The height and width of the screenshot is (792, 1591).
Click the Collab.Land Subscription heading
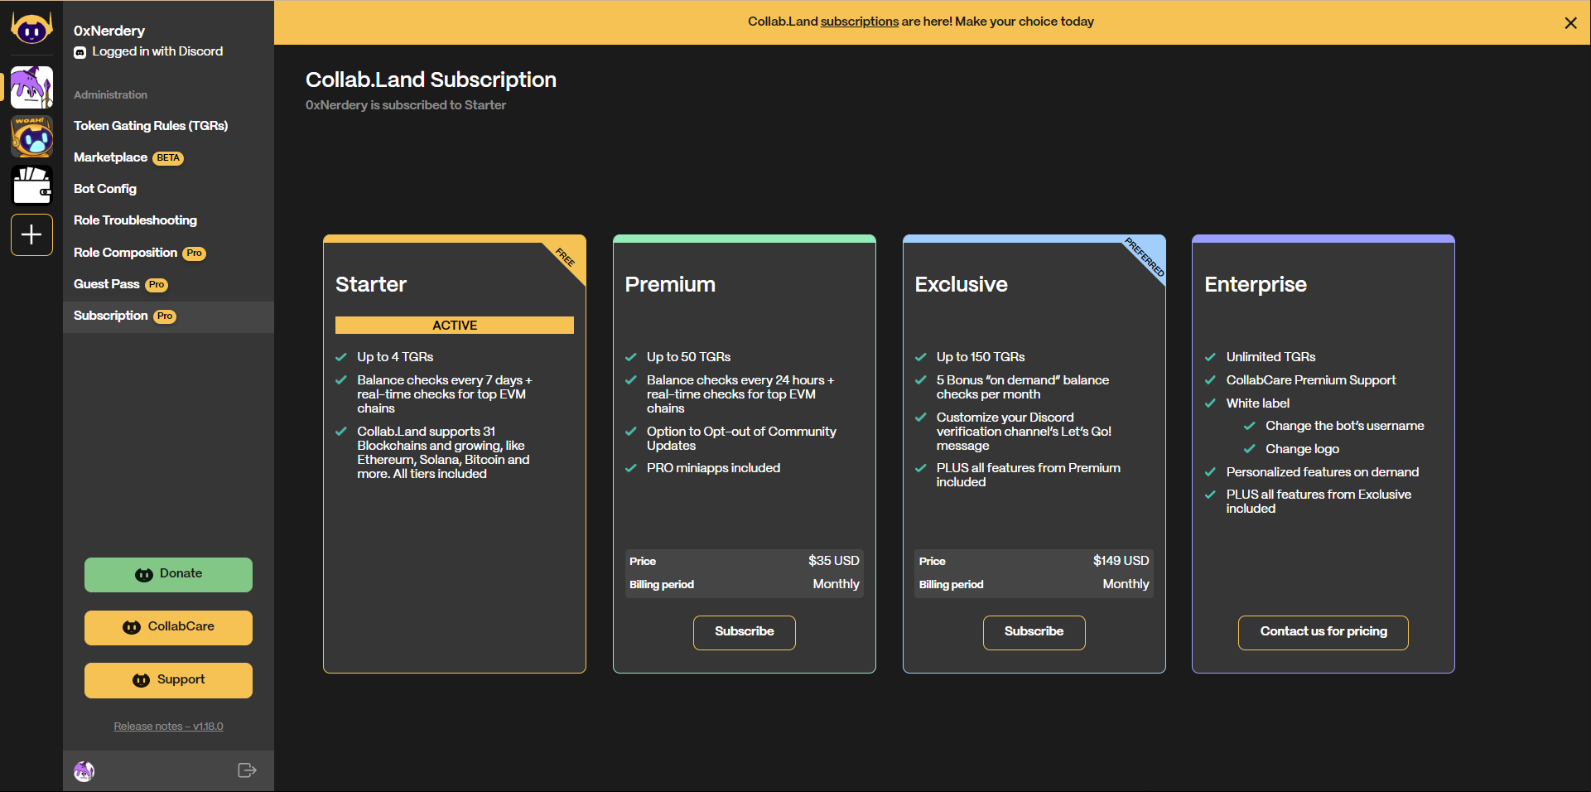431,80
